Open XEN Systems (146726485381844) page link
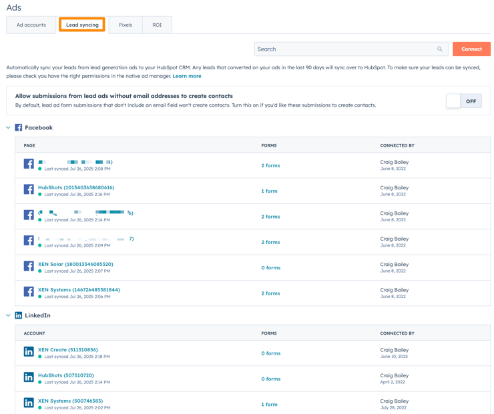The image size is (494, 414). (79, 290)
